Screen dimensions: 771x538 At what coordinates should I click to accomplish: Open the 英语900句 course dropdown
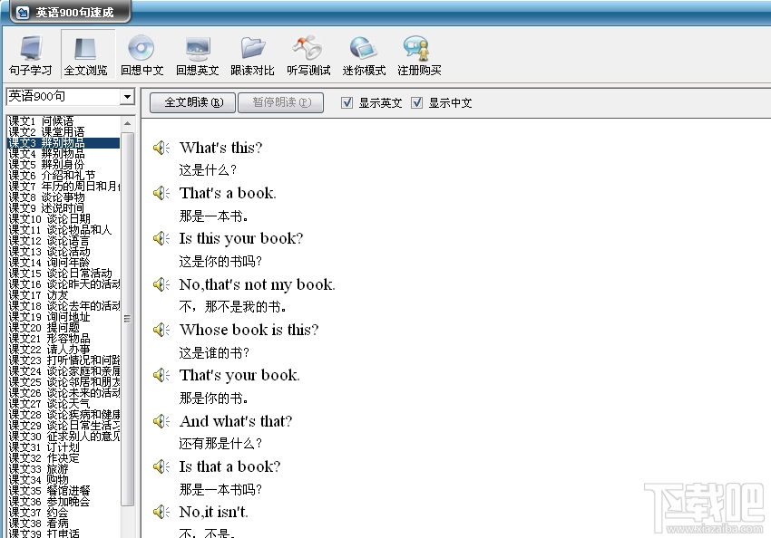127,96
